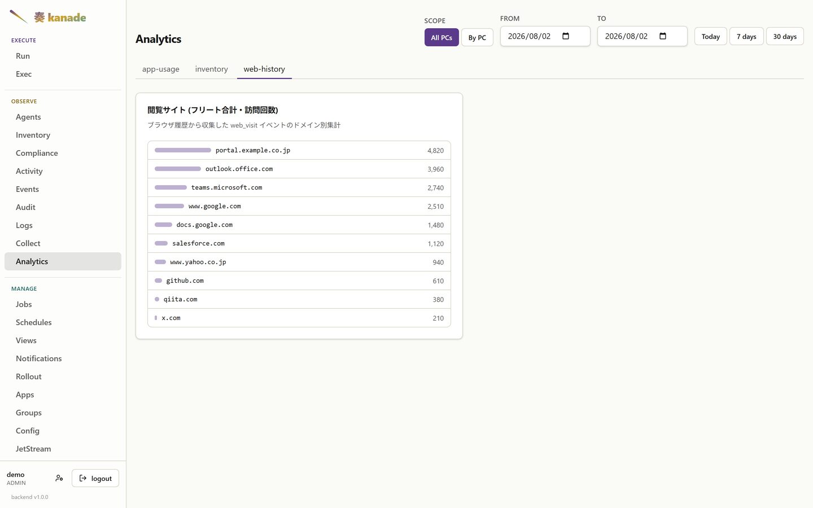813x508 pixels.
Task: Click the FROM date input field
Action: click(x=545, y=36)
